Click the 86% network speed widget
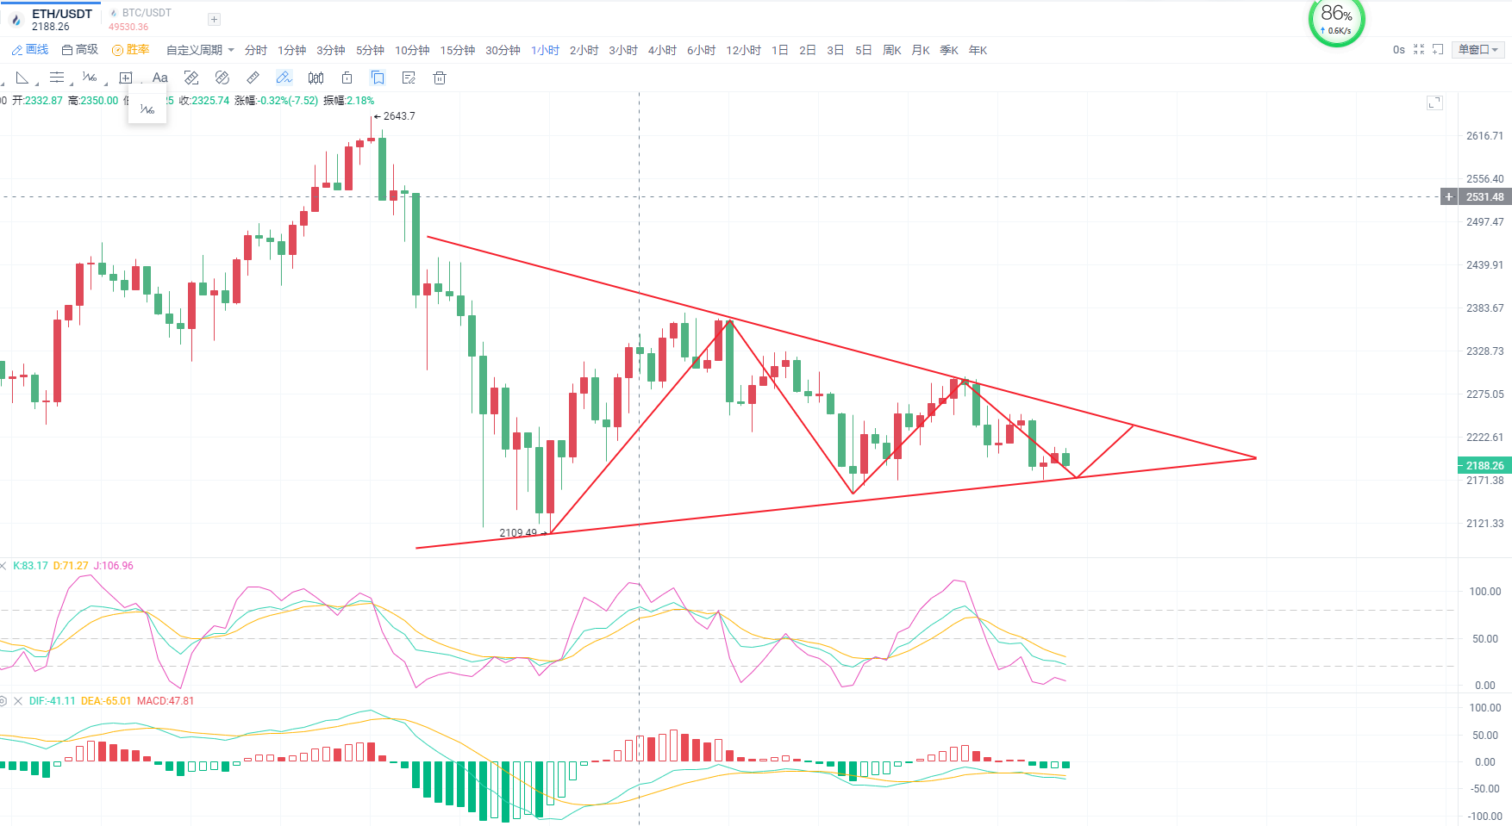 [1336, 22]
